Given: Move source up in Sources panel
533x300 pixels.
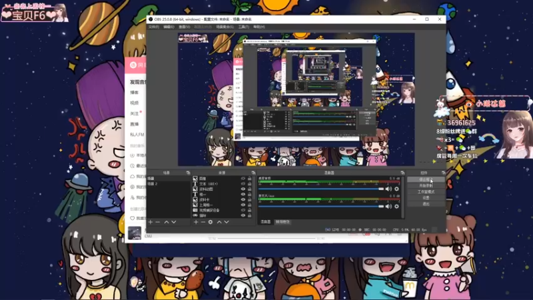Looking at the screenshot, I should pyautogui.click(x=219, y=222).
